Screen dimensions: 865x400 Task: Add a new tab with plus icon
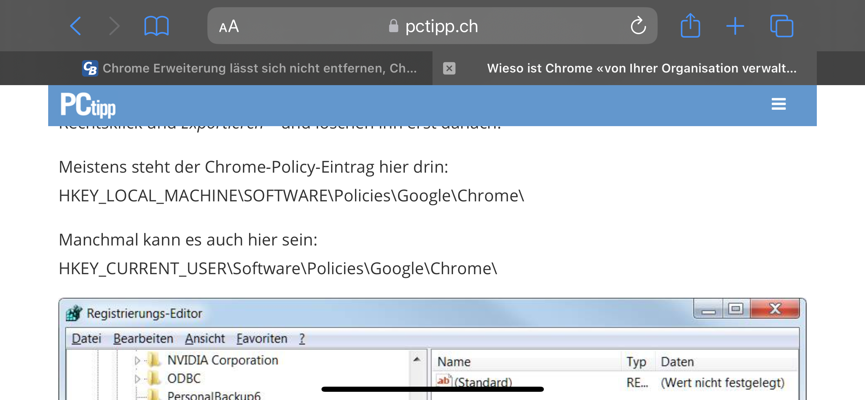point(735,26)
